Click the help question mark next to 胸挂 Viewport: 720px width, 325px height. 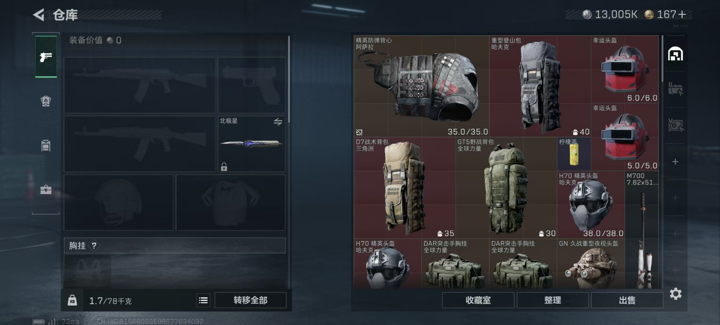94,246
